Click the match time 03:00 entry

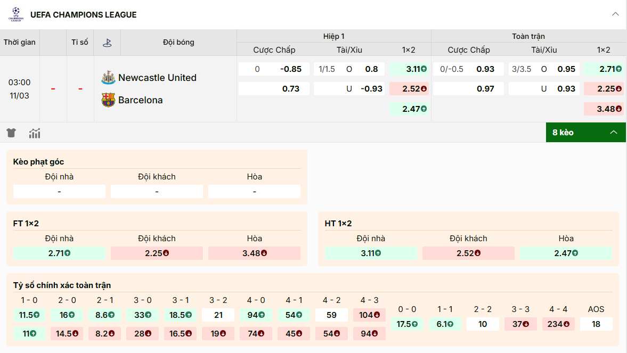tap(19, 83)
